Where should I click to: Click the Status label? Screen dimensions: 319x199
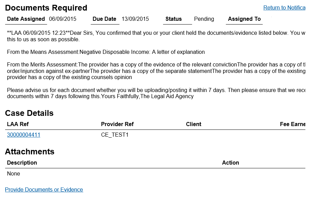coord(174,19)
